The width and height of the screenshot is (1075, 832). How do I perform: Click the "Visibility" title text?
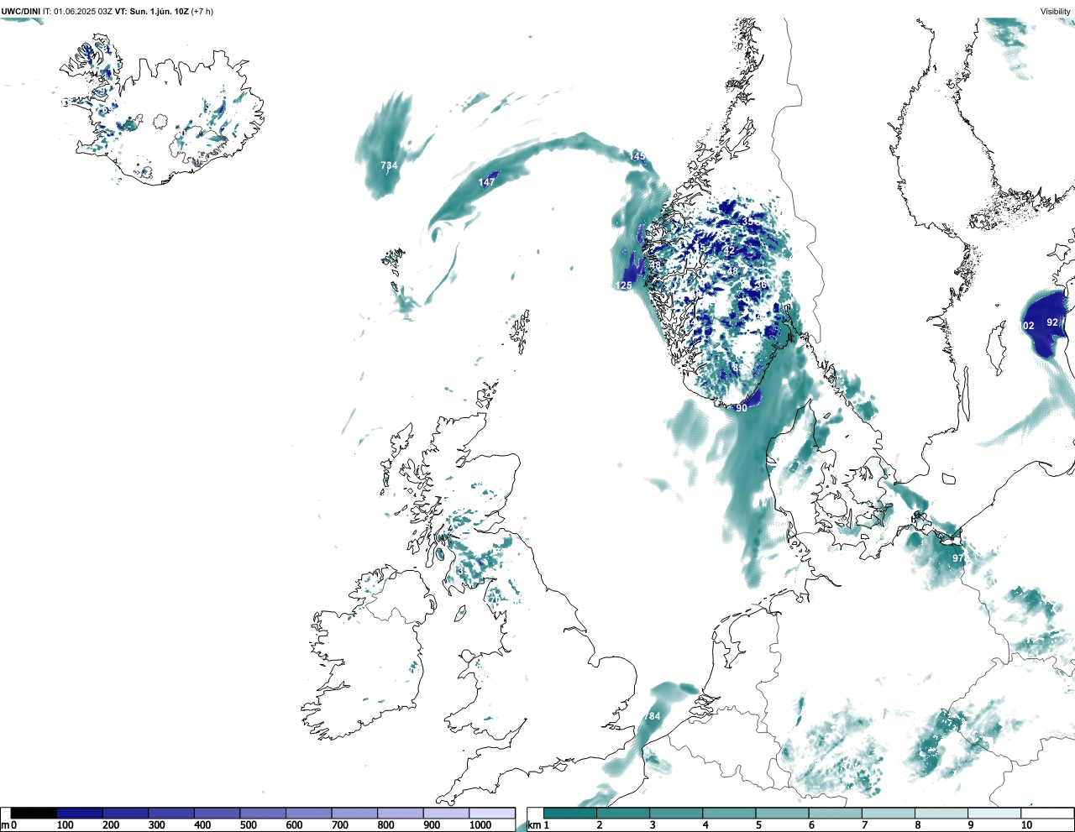[1056, 11]
